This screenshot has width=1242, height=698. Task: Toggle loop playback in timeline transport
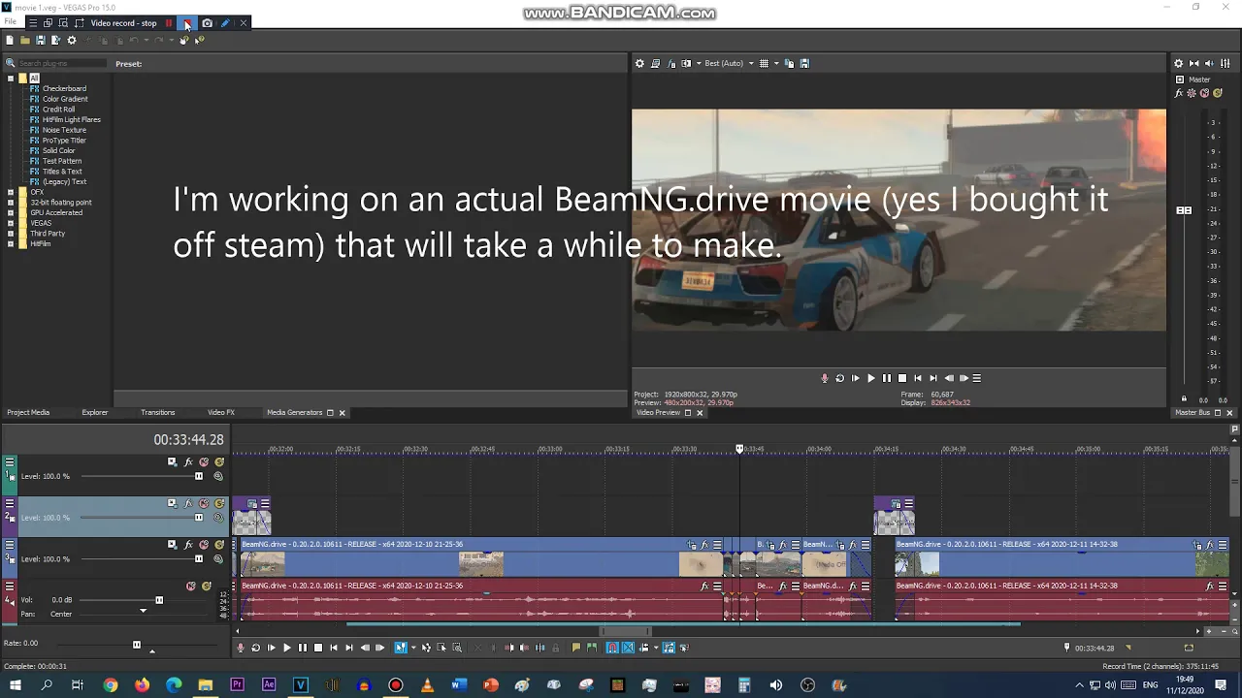coord(255,648)
